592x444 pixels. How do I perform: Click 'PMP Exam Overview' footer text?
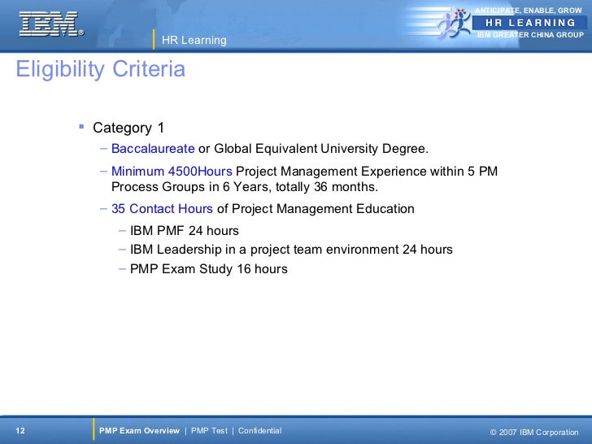[x=139, y=430]
